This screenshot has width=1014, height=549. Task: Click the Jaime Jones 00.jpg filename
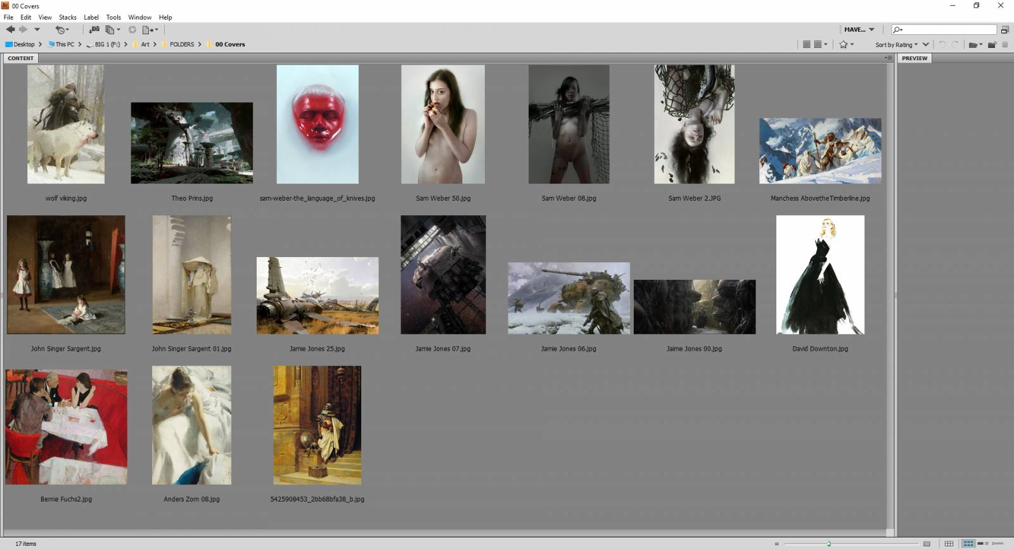[694, 349]
